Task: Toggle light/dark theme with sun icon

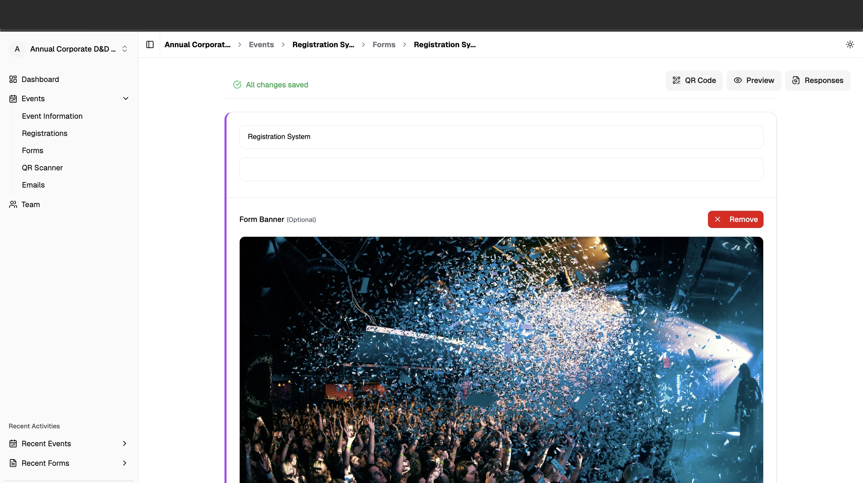Action: [850, 44]
